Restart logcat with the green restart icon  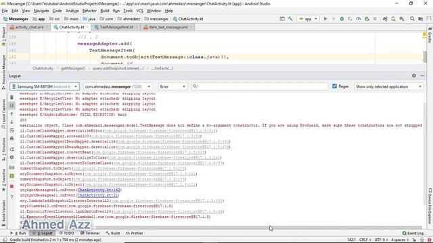12,149
